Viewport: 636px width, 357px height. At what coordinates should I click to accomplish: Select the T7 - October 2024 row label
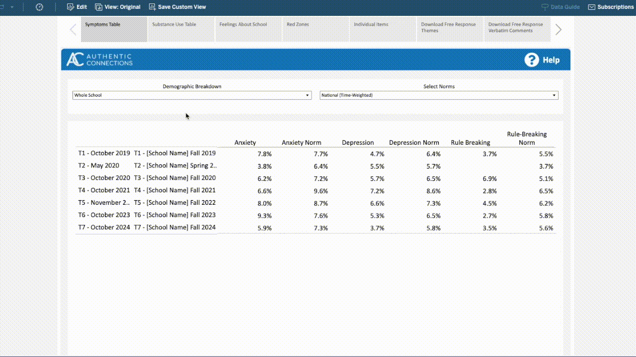coord(104,227)
